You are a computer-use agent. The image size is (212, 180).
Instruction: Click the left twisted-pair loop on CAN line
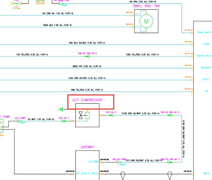123,175
